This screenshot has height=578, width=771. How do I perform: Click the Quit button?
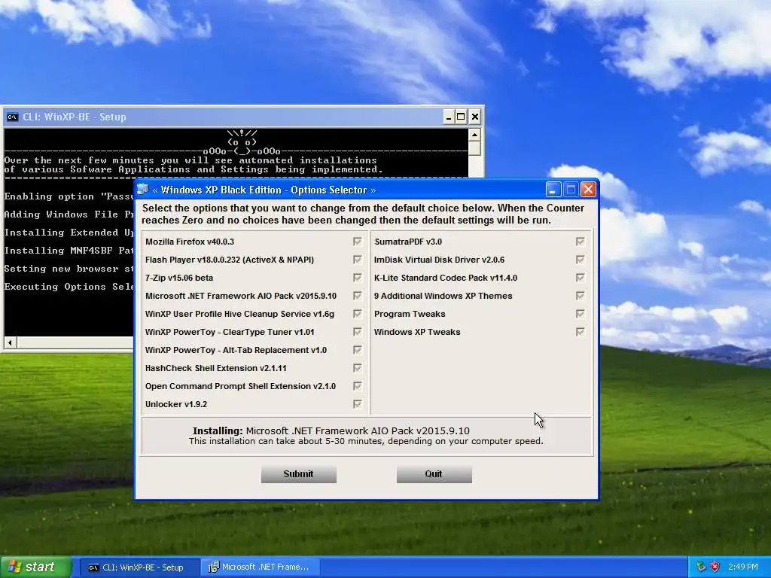pyautogui.click(x=434, y=474)
